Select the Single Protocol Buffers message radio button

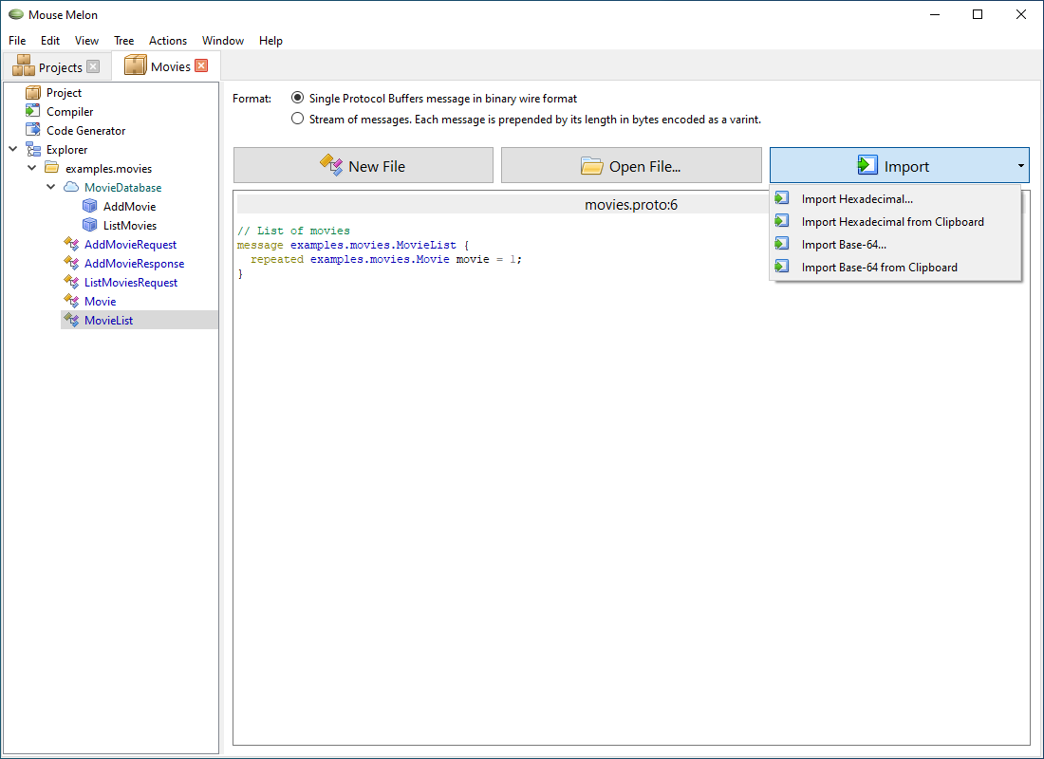coord(297,97)
